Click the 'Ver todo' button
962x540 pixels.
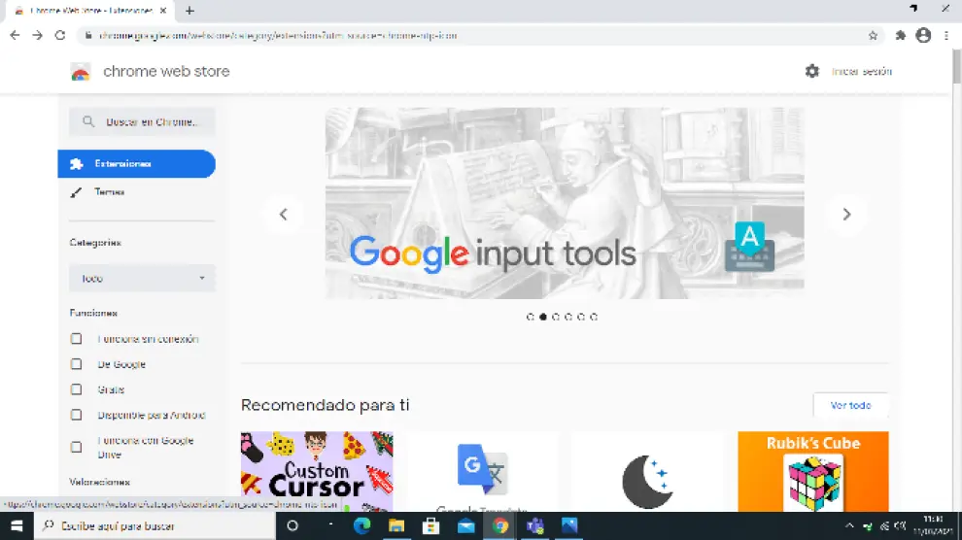click(850, 405)
